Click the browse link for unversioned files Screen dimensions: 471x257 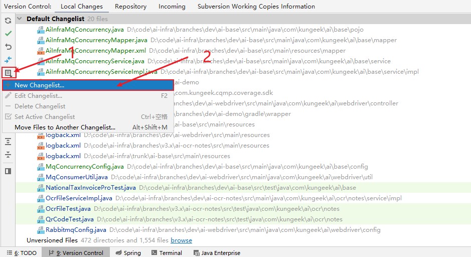pos(181,240)
